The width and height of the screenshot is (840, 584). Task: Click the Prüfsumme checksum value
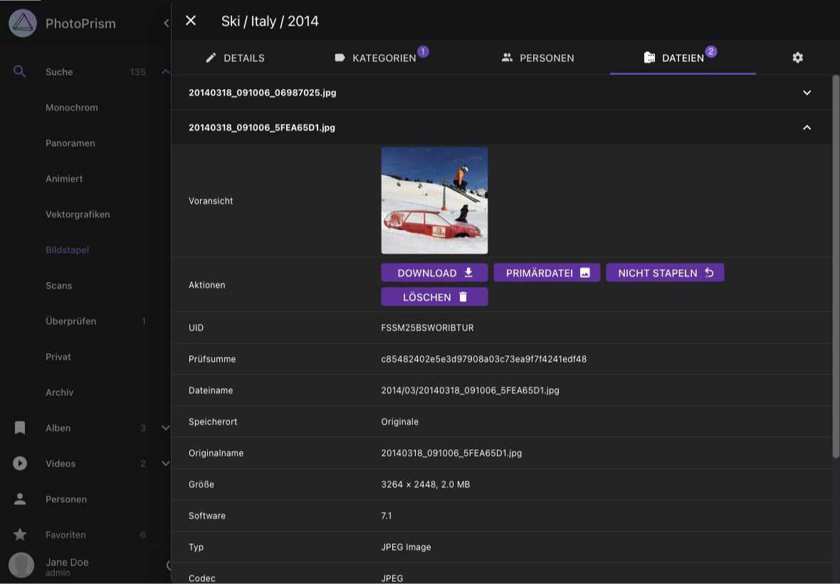[x=484, y=359]
